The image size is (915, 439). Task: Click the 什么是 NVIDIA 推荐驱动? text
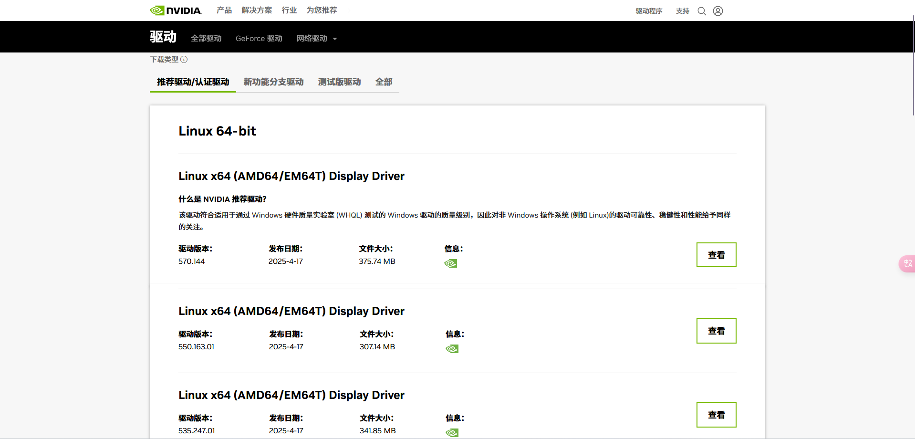223,199
